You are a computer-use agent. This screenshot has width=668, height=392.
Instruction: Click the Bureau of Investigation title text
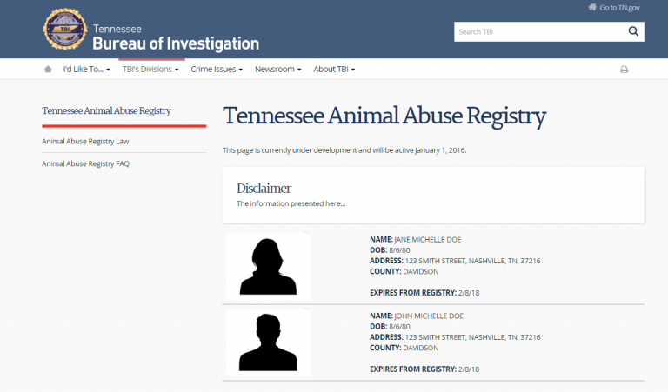click(176, 43)
